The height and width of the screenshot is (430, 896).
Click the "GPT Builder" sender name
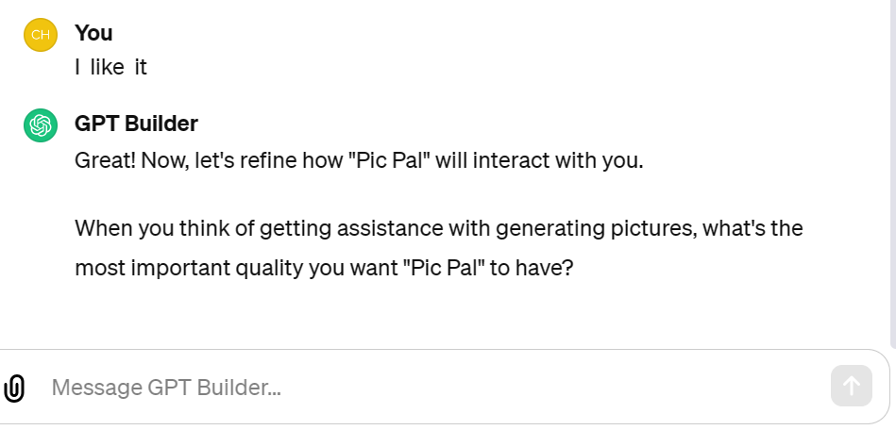pos(136,124)
